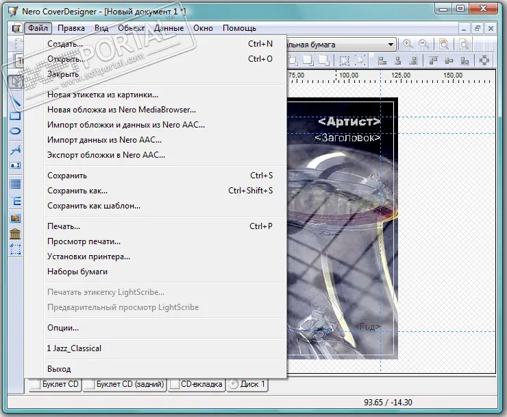Click the Zoom In magnifier icon
The height and width of the screenshot is (417, 507).
[x=408, y=44]
